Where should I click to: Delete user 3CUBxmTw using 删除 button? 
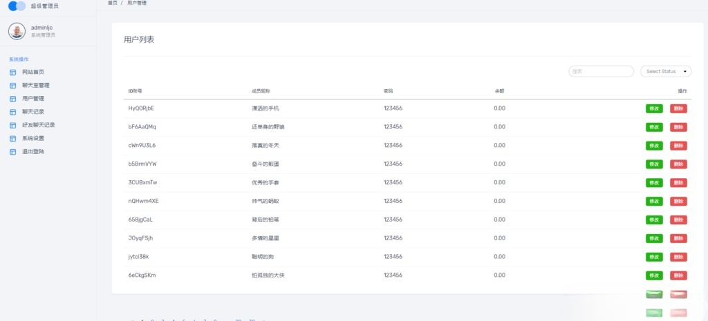[x=678, y=183]
